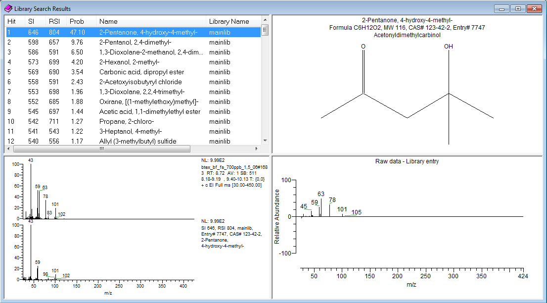Screen dimensions: 547x303
Task: Sort hits by the SI column header
Action: [x=31, y=21]
